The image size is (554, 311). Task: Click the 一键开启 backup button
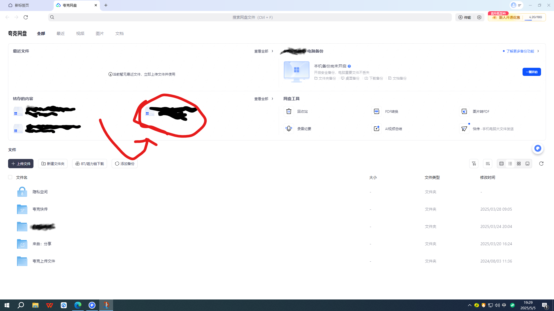tap(532, 72)
